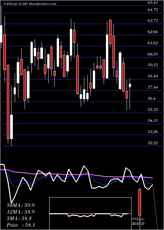
Task: Select the 65.41 price axis label
Action: tap(153, 3)
